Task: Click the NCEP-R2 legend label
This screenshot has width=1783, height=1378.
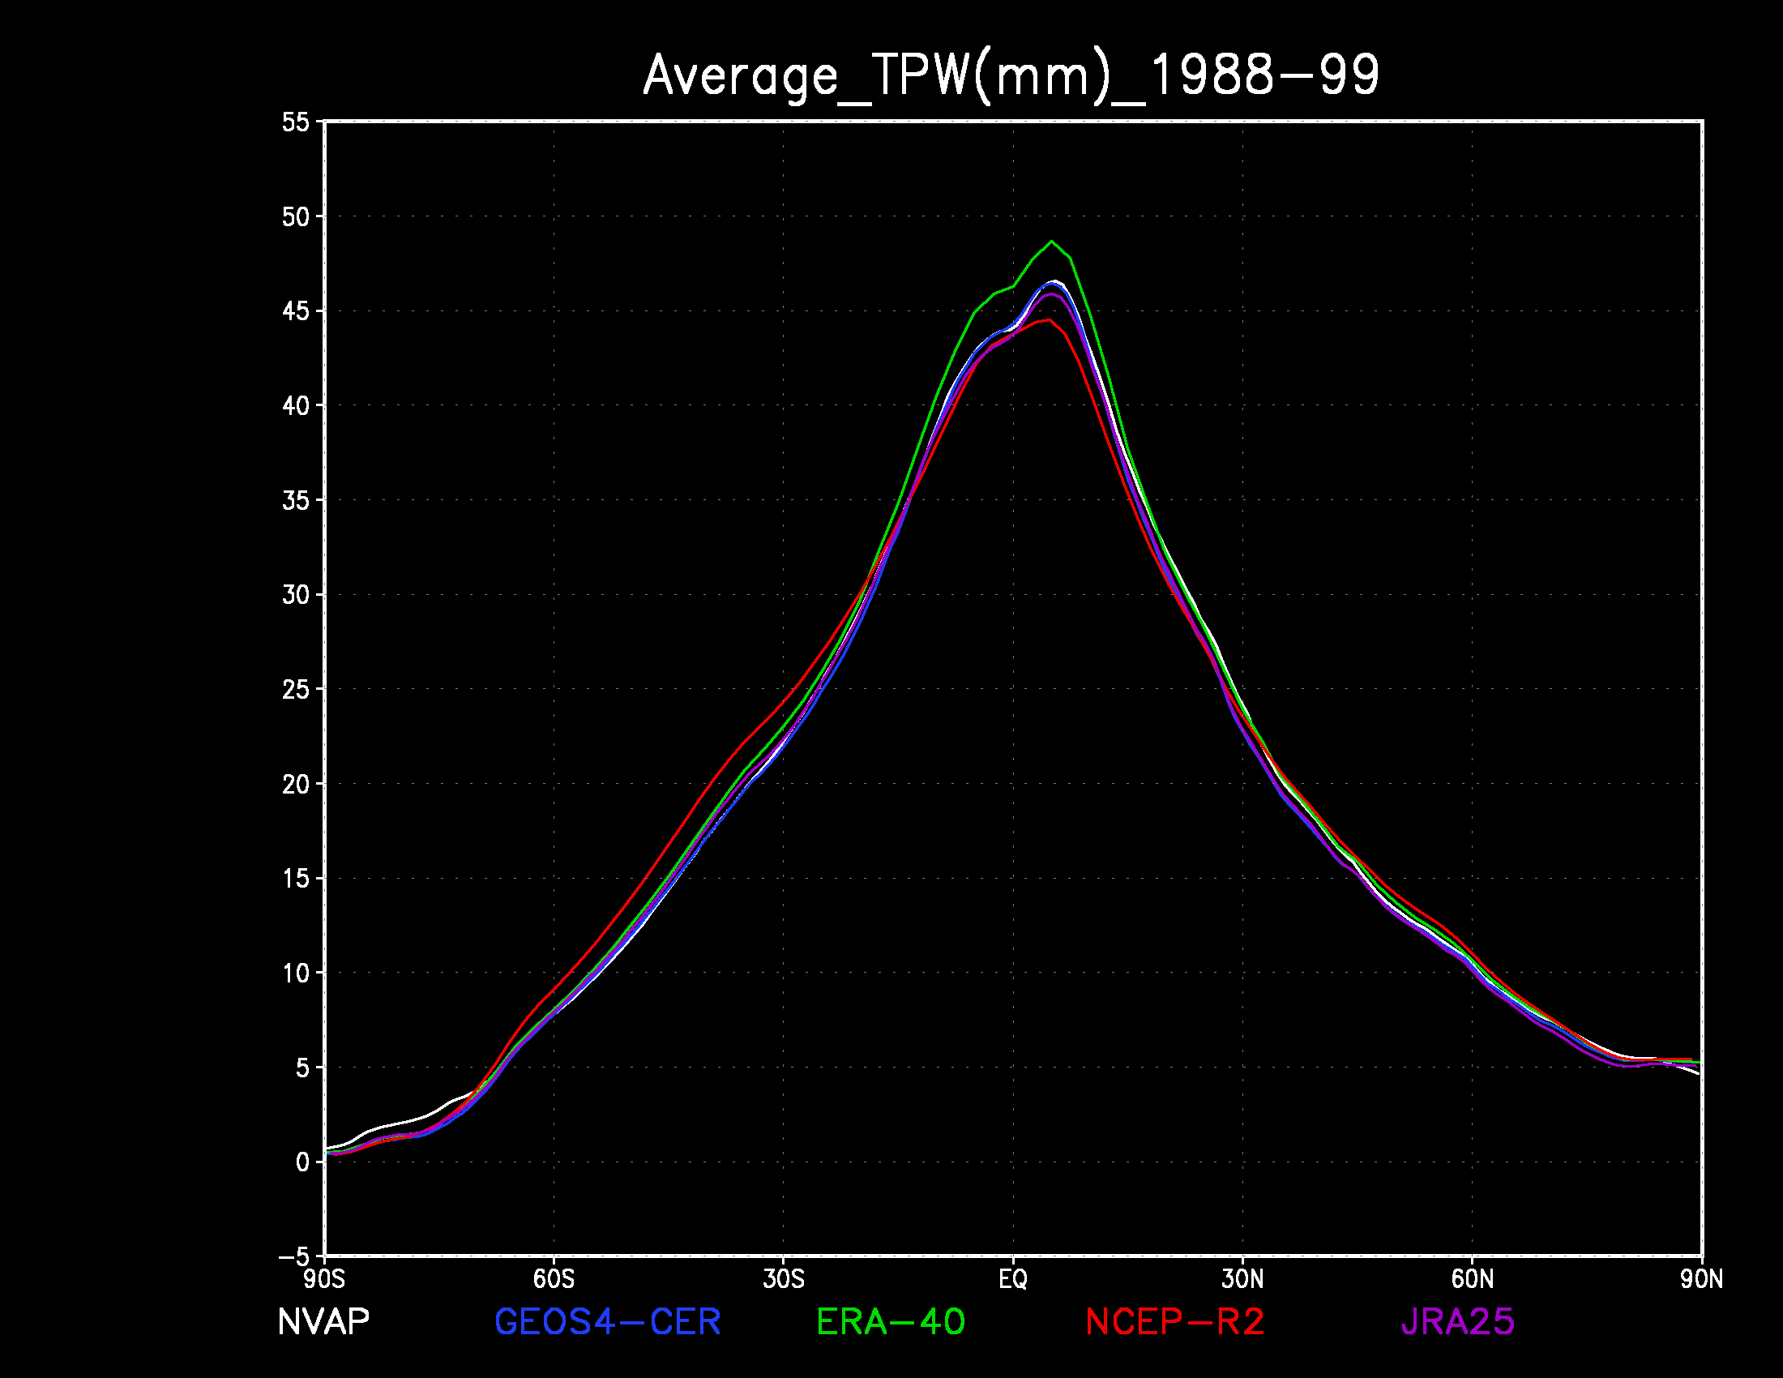Action: coord(1175,1322)
